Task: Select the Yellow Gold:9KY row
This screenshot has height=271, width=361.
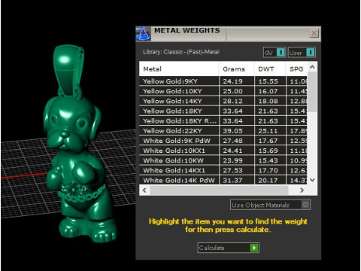Action: (223, 81)
